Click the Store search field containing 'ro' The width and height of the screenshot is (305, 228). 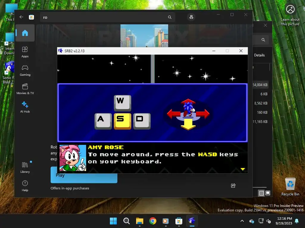(107, 17)
